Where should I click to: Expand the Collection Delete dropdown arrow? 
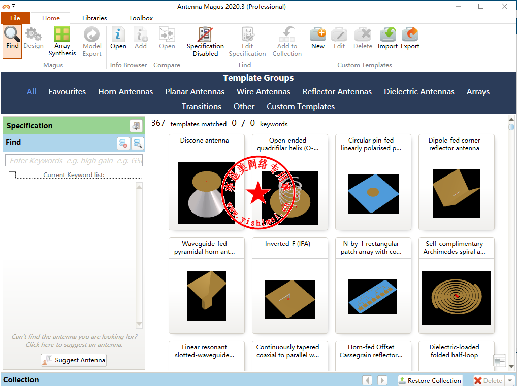pyautogui.click(x=510, y=380)
